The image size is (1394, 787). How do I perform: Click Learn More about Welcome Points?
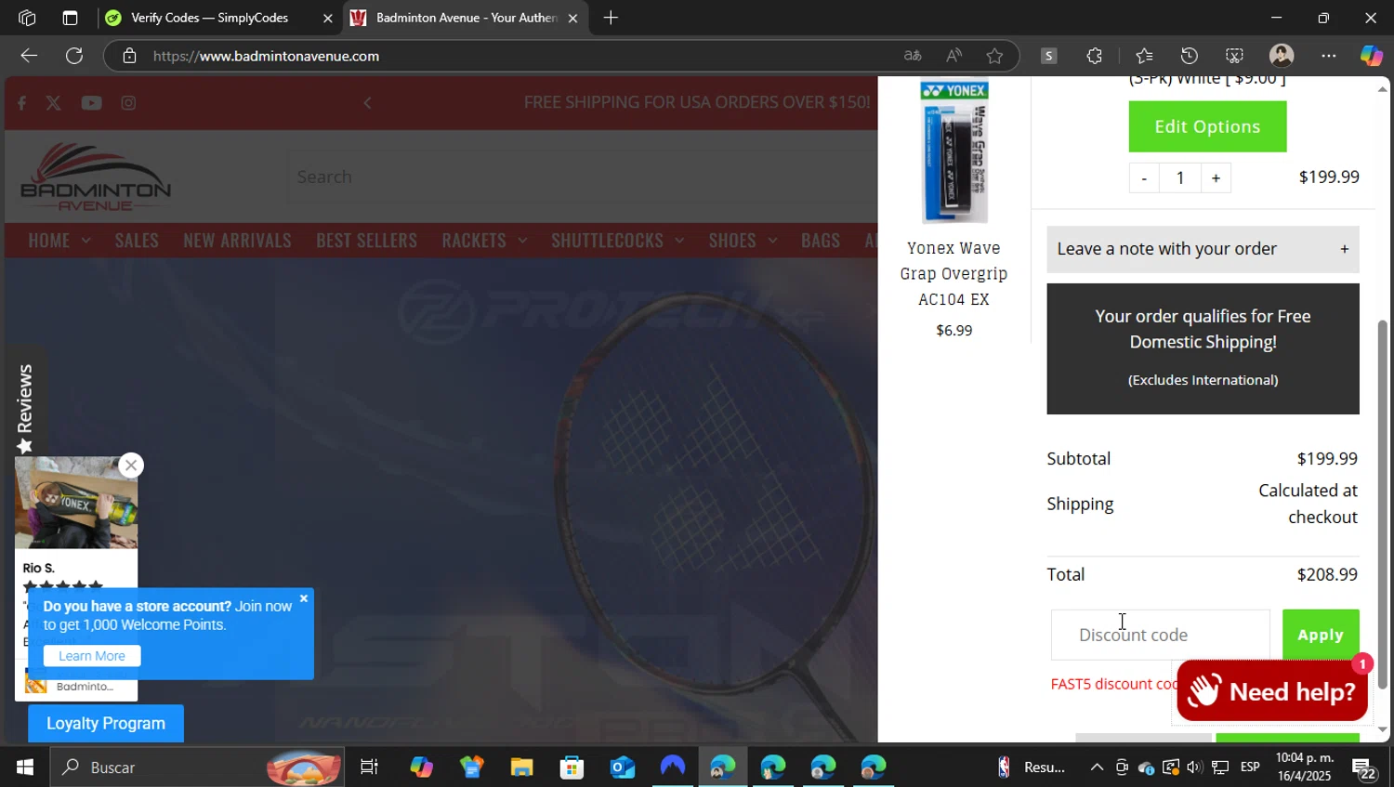[x=92, y=656]
